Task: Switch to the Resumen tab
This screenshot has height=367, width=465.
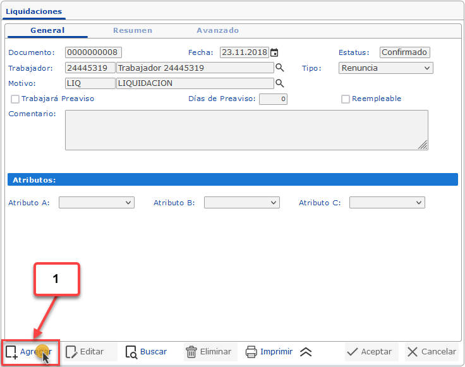Action: point(133,30)
